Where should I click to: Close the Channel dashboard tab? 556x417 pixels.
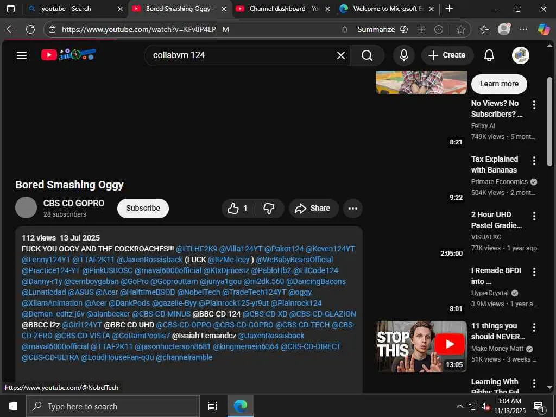click(328, 9)
